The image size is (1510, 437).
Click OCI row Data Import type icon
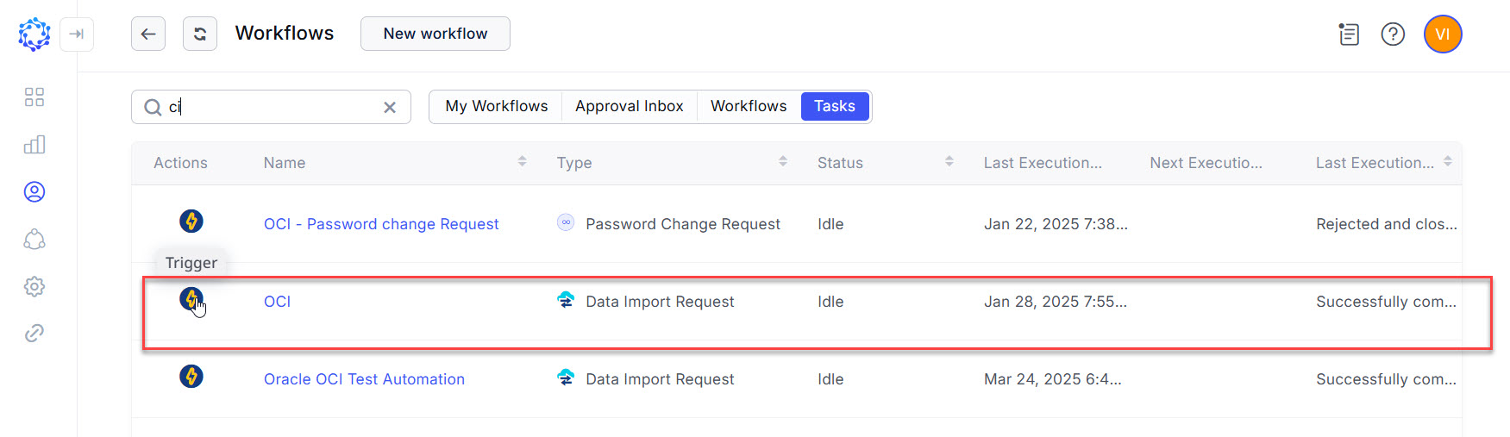[x=566, y=300]
